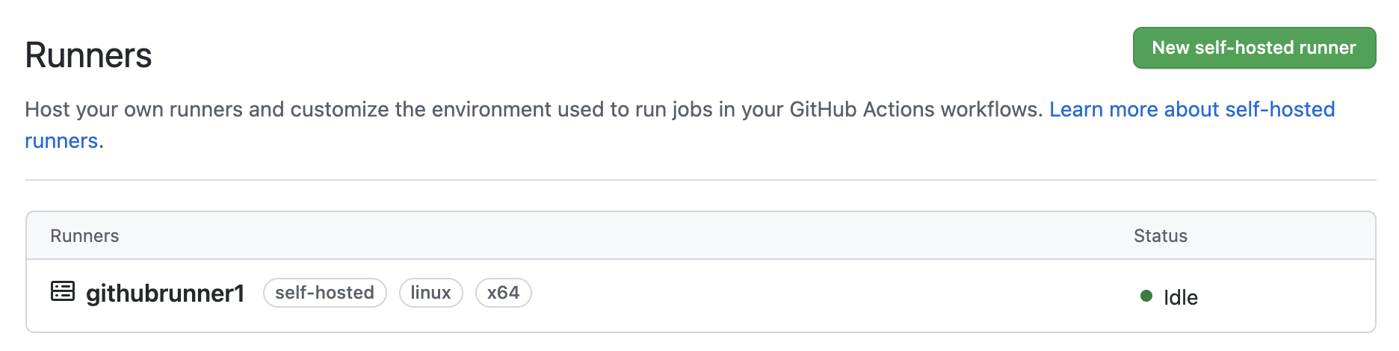This screenshot has width=1399, height=351.
Task: Click the large Runners page heading
Action: (x=88, y=56)
